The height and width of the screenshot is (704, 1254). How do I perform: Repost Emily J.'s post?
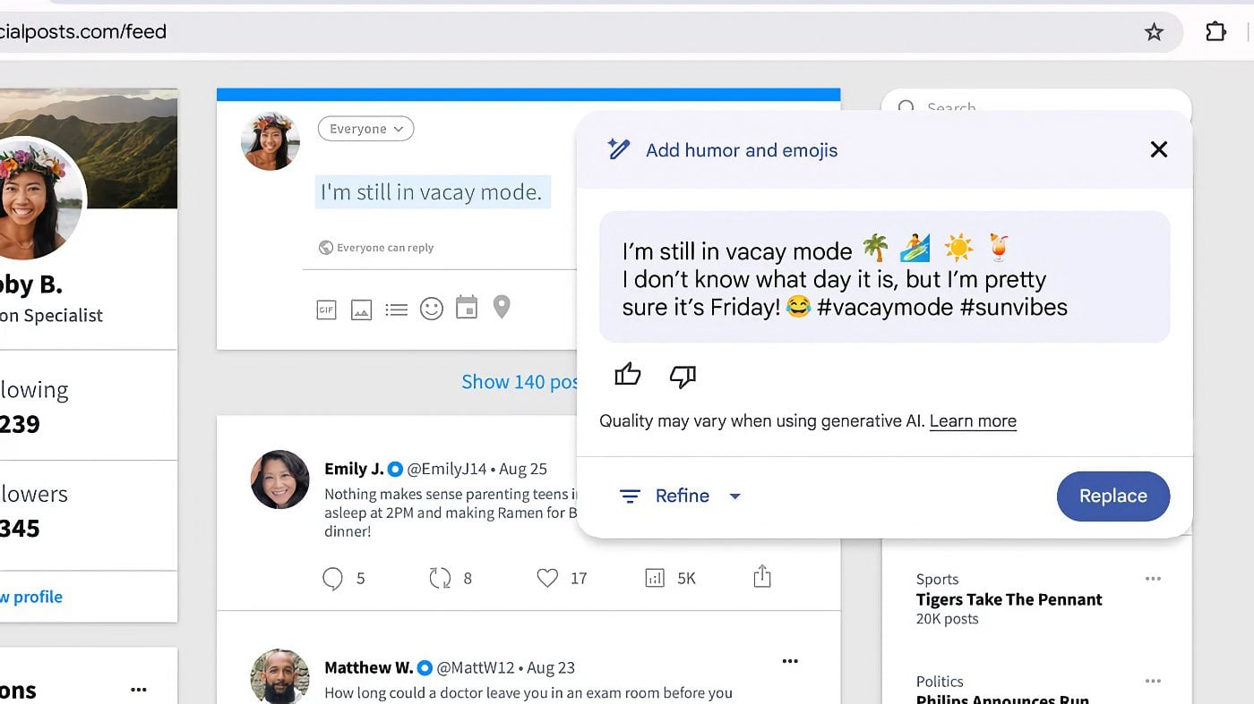[x=440, y=578]
